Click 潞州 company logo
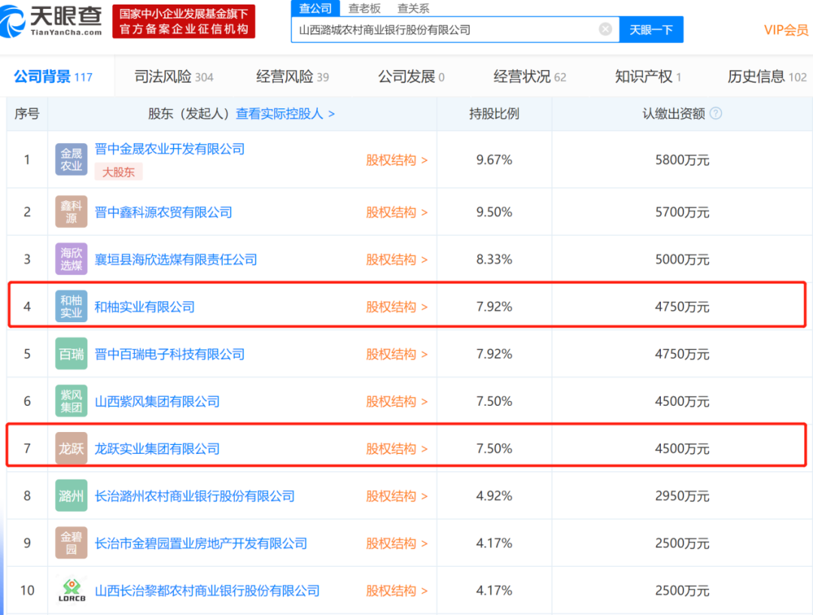The height and width of the screenshot is (615, 813). pyautogui.click(x=71, y=496)
